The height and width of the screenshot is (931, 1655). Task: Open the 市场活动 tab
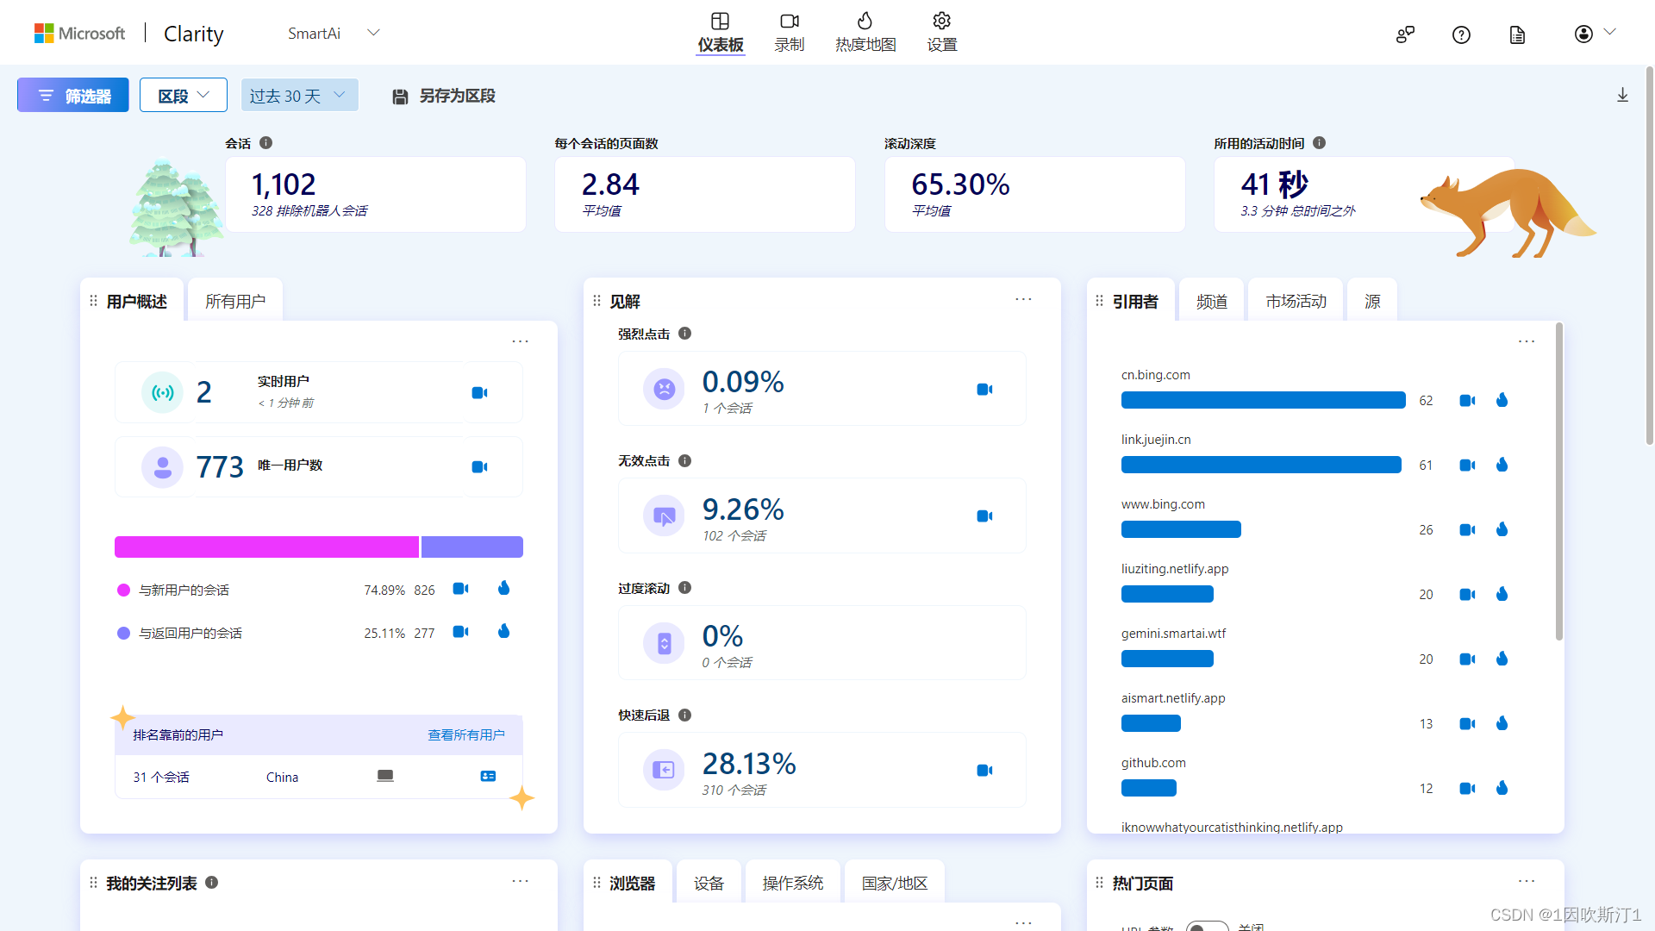[x=1296, y=302]
